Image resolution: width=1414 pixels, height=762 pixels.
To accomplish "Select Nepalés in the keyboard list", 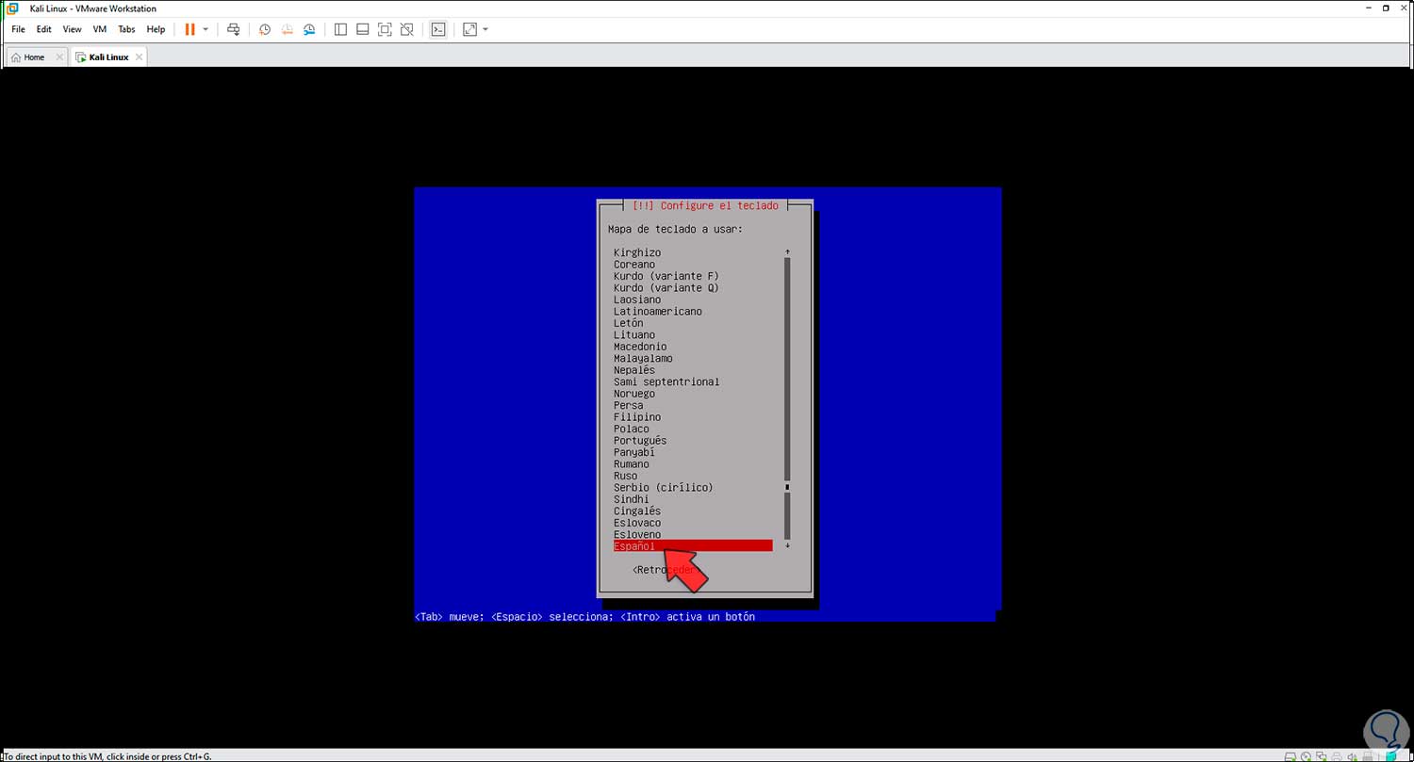I will pyautogui.click(x=634, y=370).
